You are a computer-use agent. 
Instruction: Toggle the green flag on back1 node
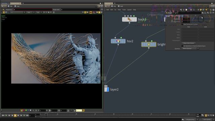pos(134,16)
